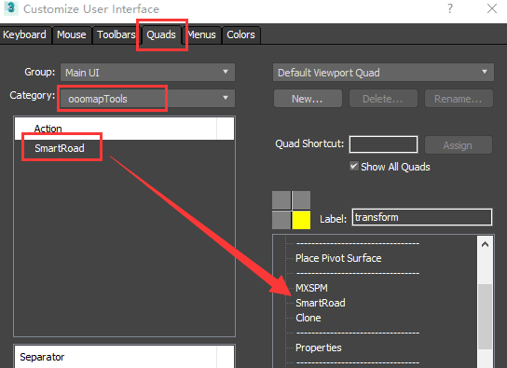
Task: Select the separator line above Place Pivot Surface
Action: (358, 243)
